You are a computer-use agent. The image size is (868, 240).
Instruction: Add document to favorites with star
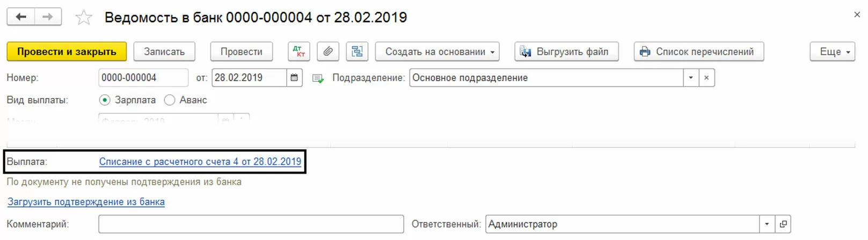[83, 18]
